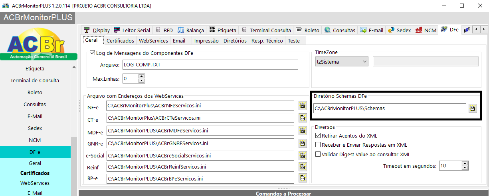The height and width of the screenshot is (196, 489).
Task: Switch to the Consultas tab in top bar
Action: (340, 30)
